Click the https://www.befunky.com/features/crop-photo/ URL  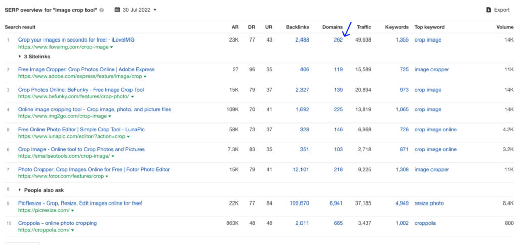click(74, 97)
